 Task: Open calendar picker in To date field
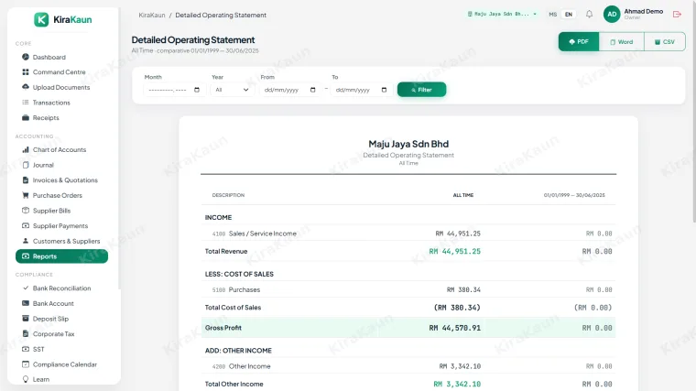(385, 90)
